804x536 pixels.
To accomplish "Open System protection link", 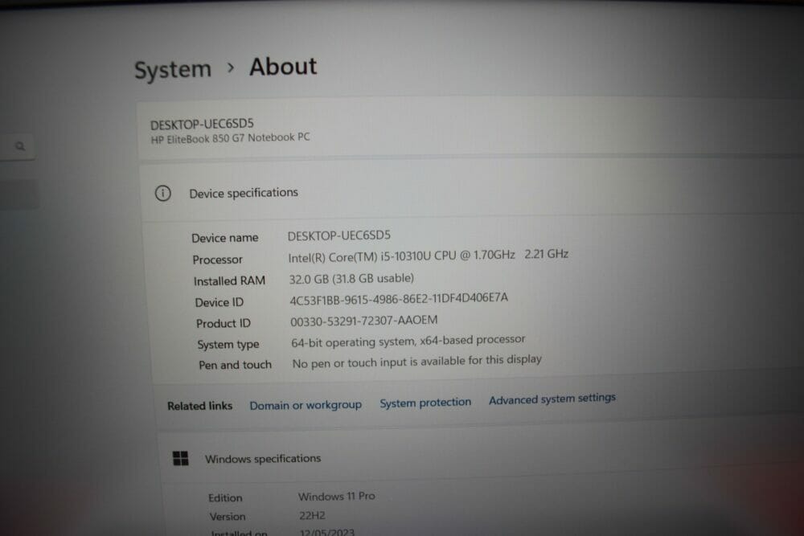I will pos(425,403).
